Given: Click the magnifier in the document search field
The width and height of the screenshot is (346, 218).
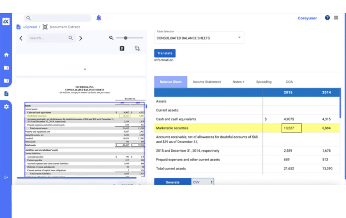Looking at the screenshot, I should (71, 38).
